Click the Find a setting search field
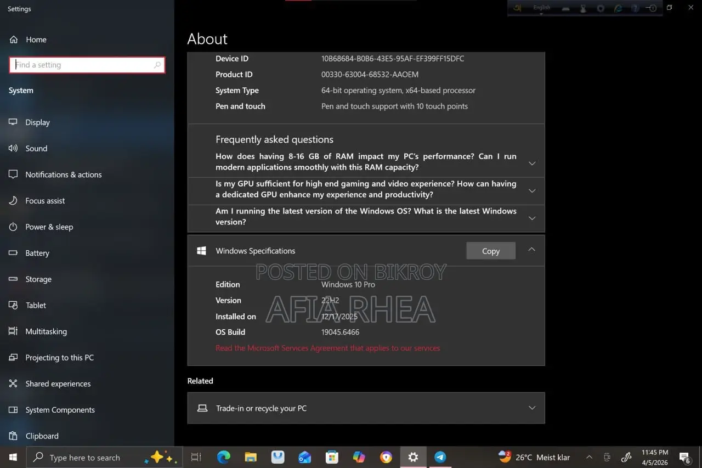 [x=87, y=65]
